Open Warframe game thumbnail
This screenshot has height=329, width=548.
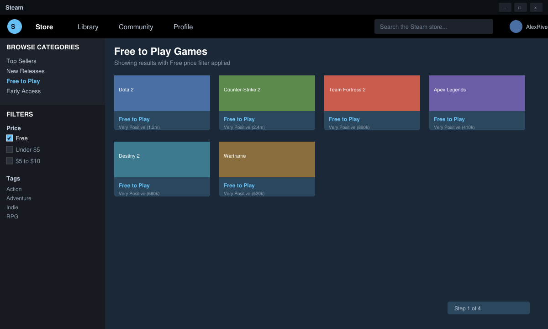[x=267, y=159]
